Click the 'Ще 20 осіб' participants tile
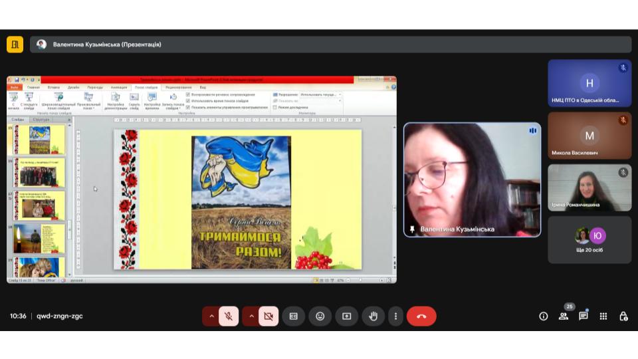 589,239
